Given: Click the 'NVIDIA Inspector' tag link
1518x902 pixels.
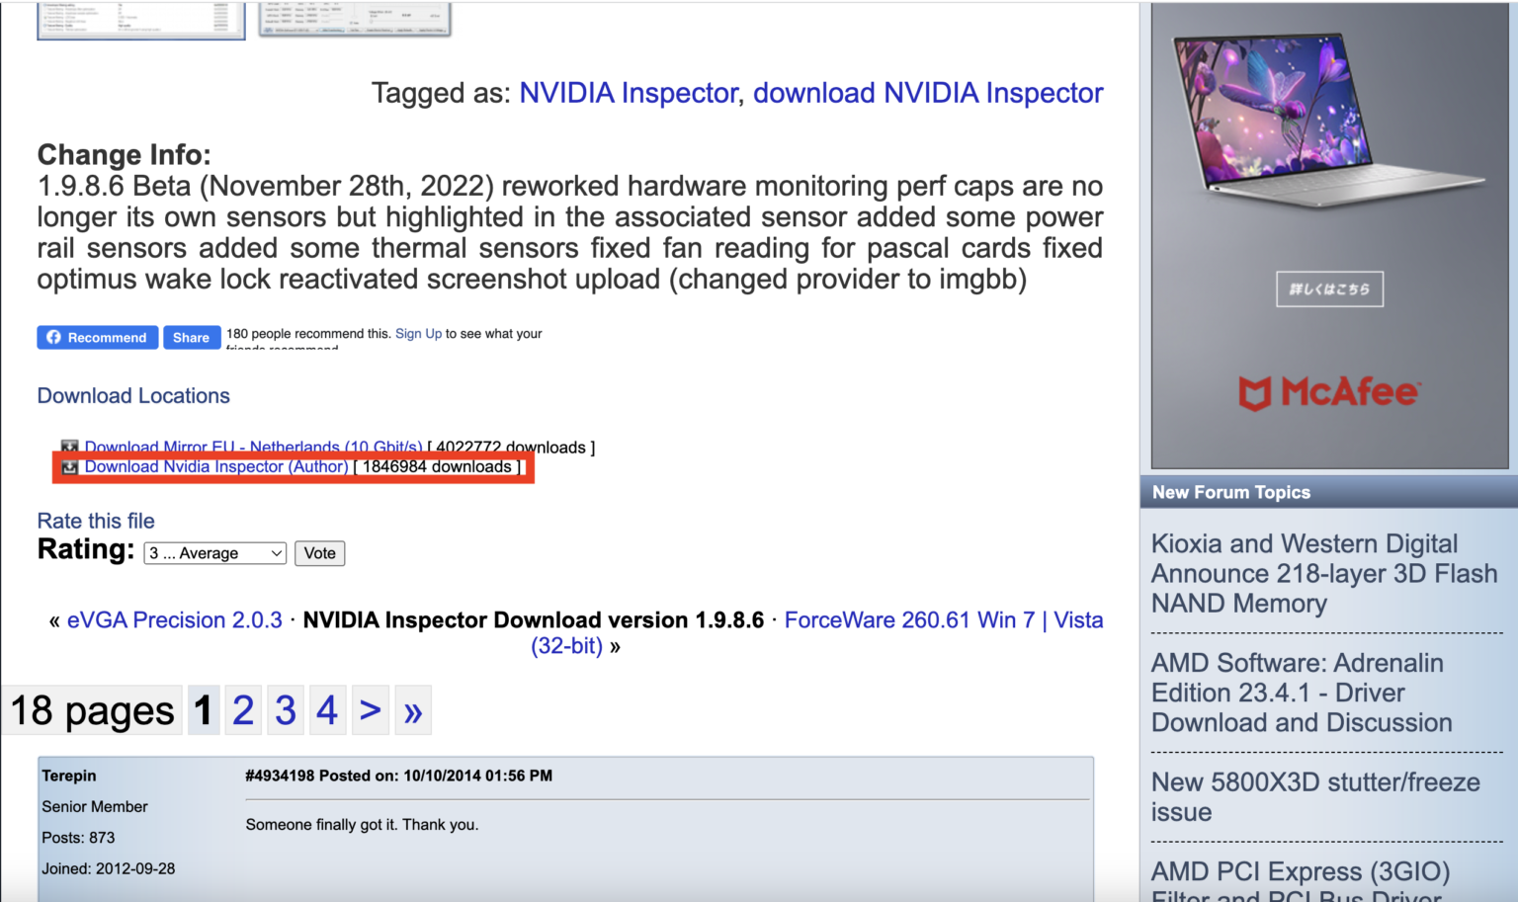Looking at the screenshot, I should [x=629, y=93].
